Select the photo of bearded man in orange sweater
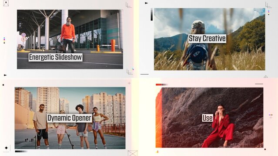The image size is (278, 156). click(x=70, y=39)
